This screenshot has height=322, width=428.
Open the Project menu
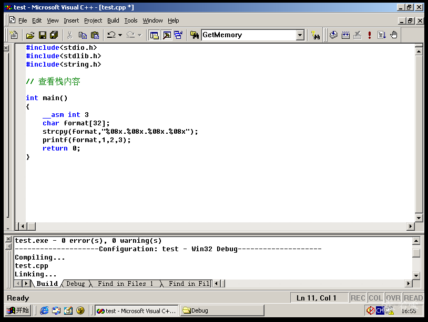[x=93, y=20]
